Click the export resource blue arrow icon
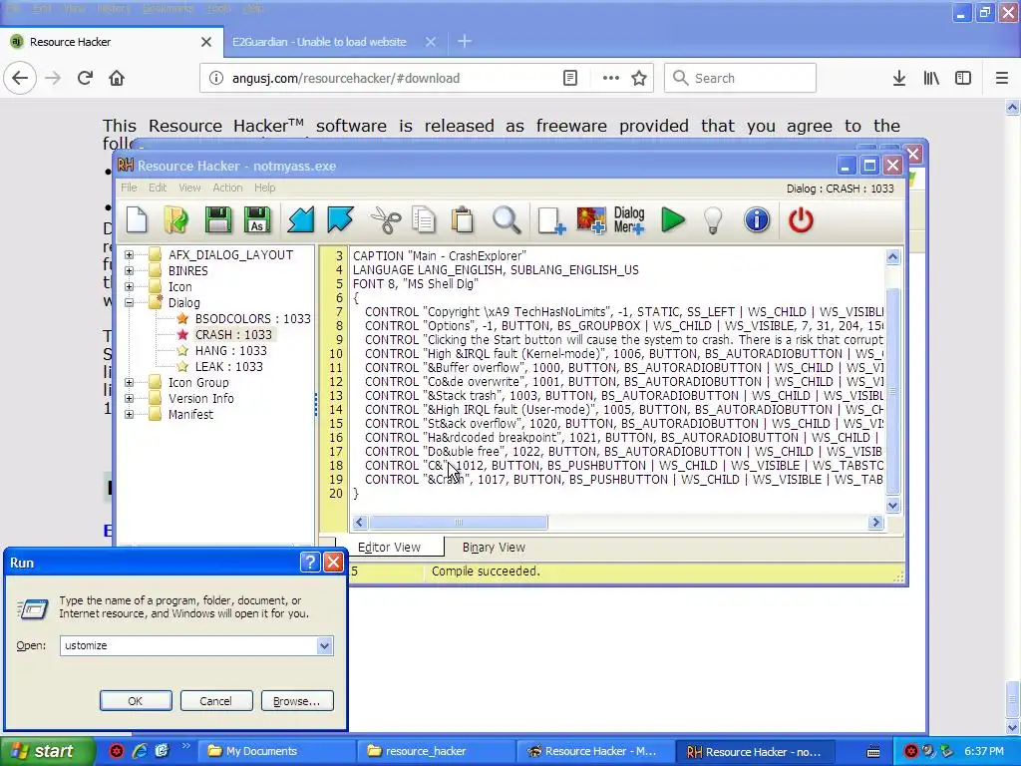The width and height of the screenshot is (1021, 766). (x=340, y=220)
